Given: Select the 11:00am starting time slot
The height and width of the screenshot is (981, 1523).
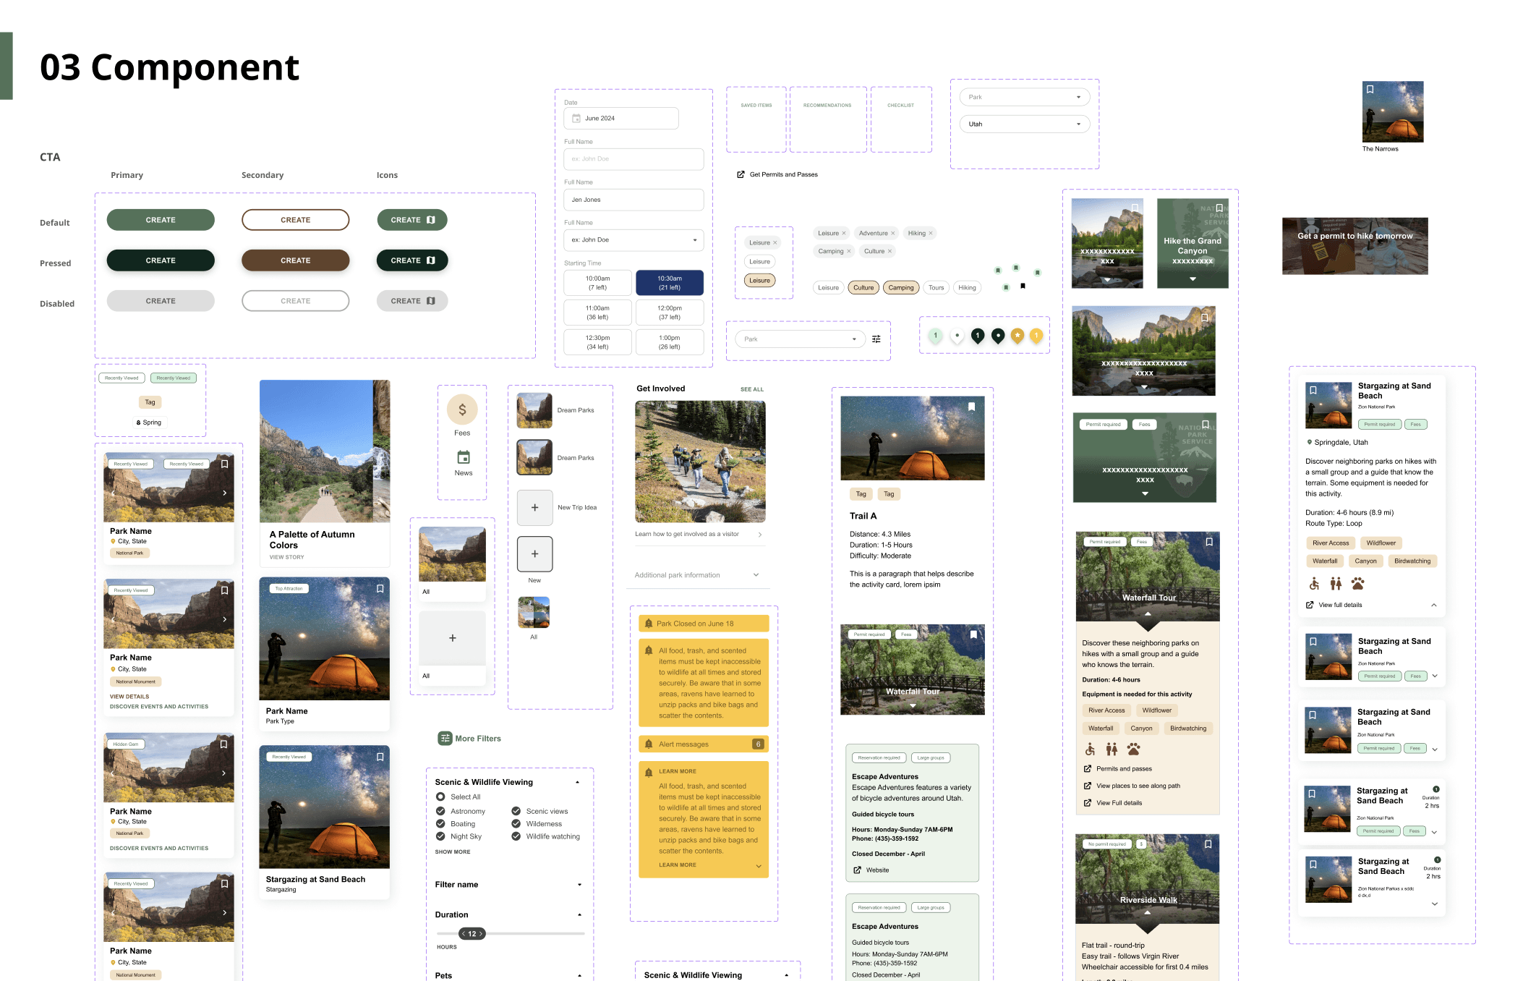Looking at the screenshot, I should pyautogui.click(x=597, y=313).
